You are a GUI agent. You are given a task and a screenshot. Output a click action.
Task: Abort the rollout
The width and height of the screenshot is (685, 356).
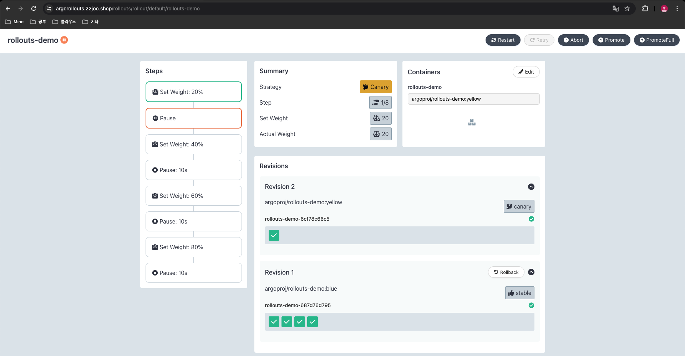coord(573,40)
